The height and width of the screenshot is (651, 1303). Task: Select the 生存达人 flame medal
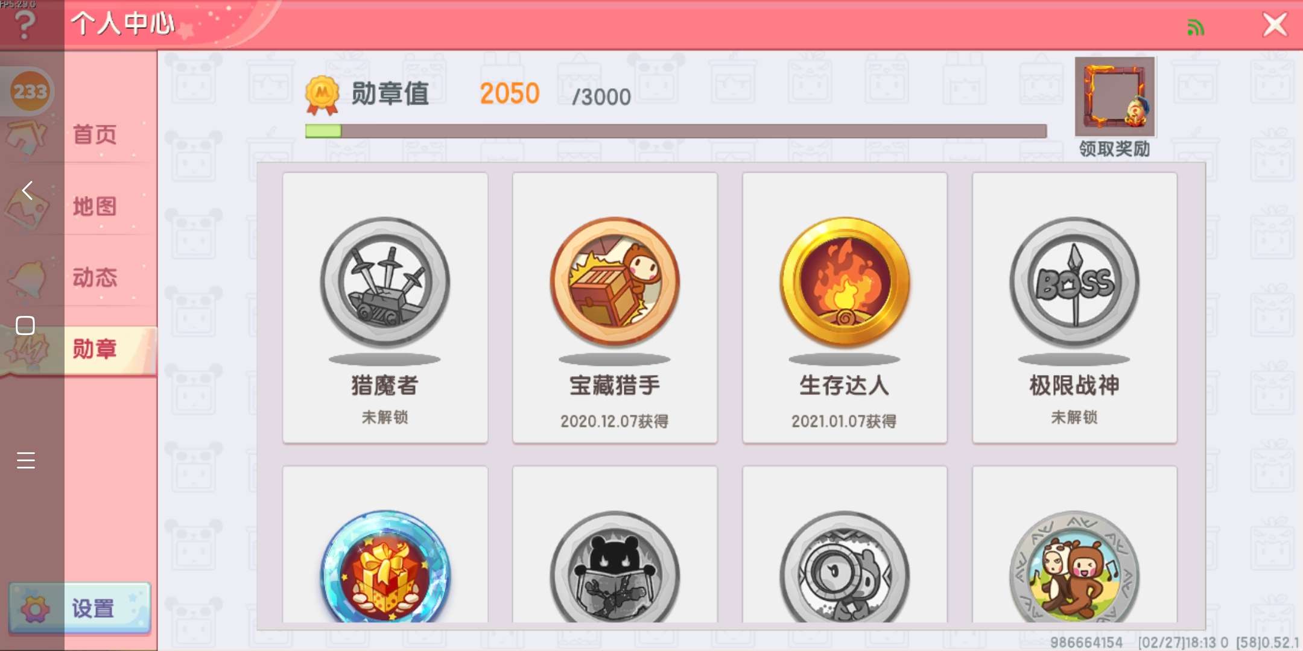[845, 308]
